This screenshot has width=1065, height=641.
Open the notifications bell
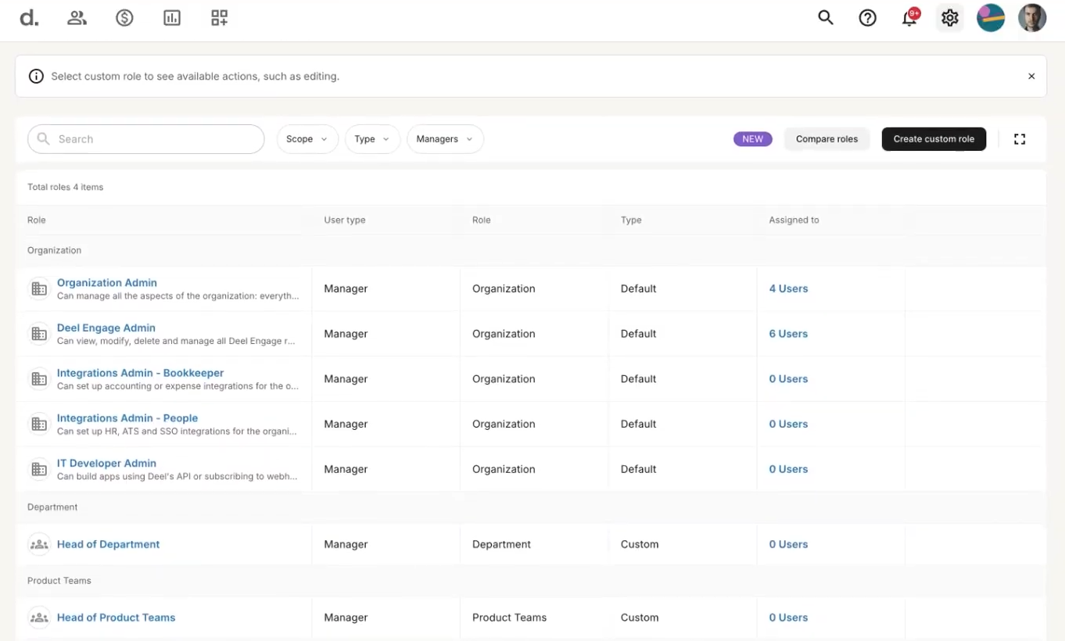point(909,18)
